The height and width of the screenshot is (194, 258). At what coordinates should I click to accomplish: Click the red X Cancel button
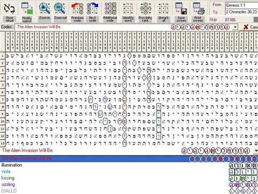tap(250, 27)
